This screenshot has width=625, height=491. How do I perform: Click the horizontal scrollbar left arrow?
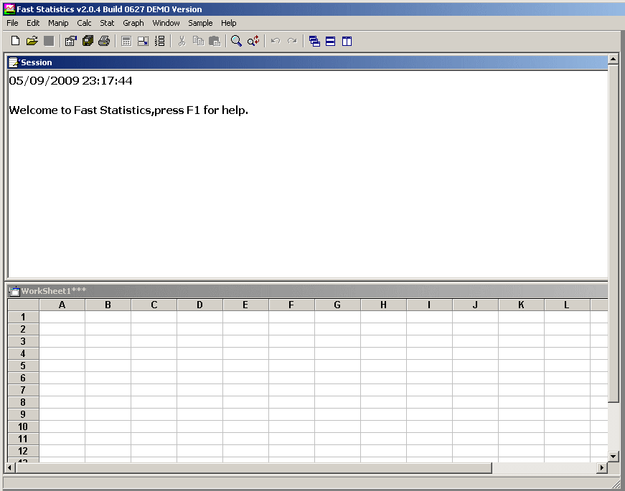tap(9, 467)
